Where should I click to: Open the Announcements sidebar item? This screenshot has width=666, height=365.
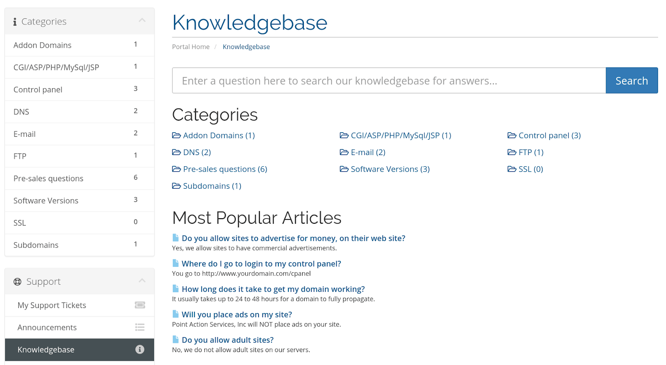pos(80,328)
